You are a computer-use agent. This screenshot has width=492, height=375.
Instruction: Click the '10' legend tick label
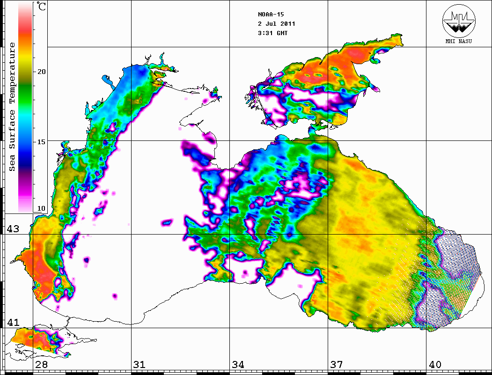[41, 208]
